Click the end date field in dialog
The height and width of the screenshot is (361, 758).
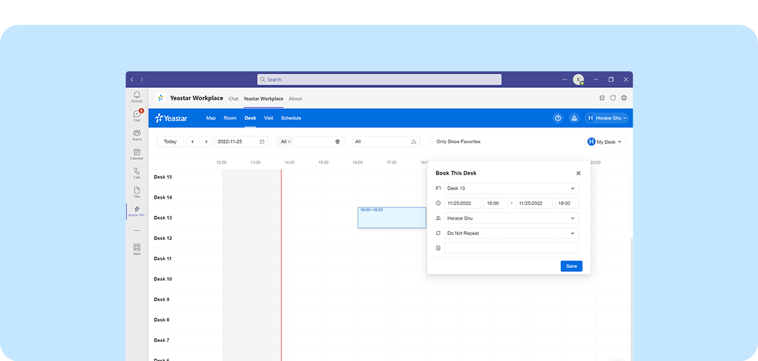click(x=534, y=203)
